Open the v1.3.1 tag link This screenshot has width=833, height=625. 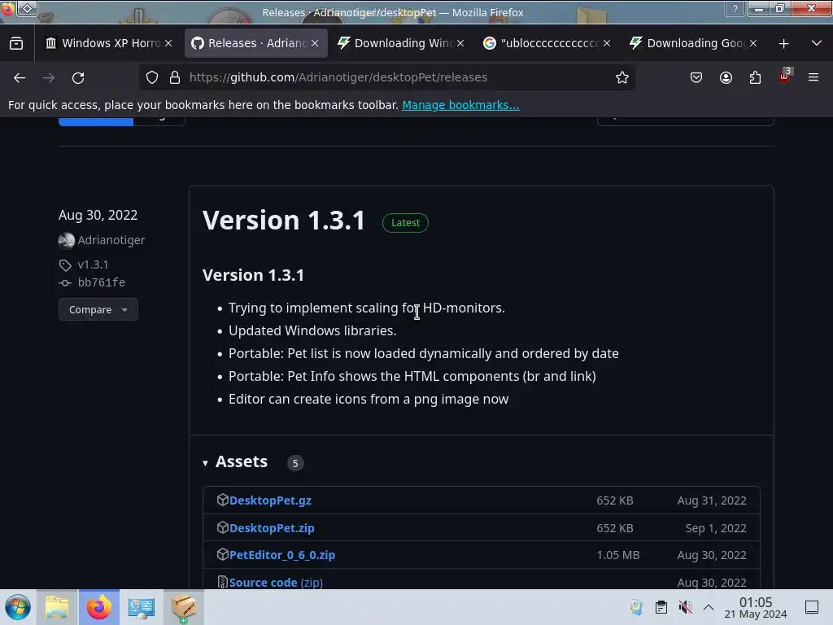[x=93, y=264]
